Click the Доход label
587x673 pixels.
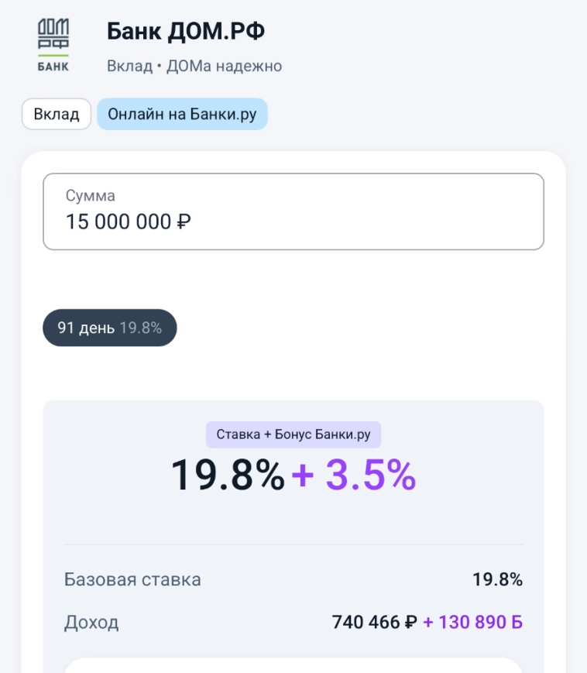pyautogui.click(x=91, y=622)
